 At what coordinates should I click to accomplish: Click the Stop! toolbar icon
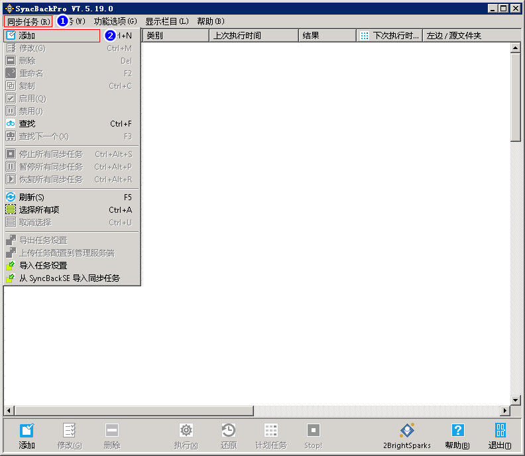click(x=314, y=431)
